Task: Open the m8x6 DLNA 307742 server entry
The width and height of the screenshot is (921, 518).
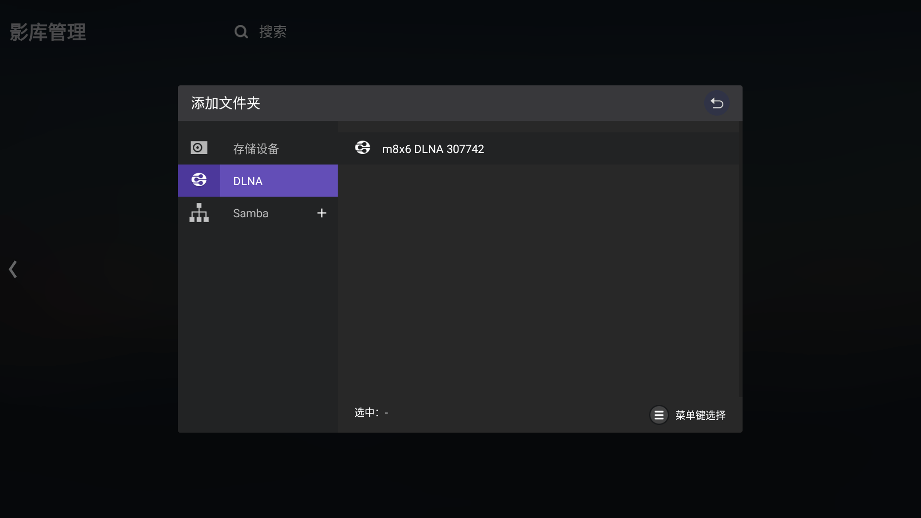Action: coord(433,149)
